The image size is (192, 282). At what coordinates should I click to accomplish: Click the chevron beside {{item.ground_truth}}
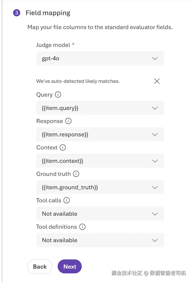tap(155, 188)
